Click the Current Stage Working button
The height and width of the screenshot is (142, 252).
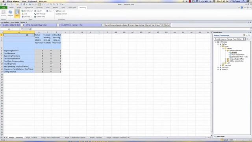(x=137, y=25)
